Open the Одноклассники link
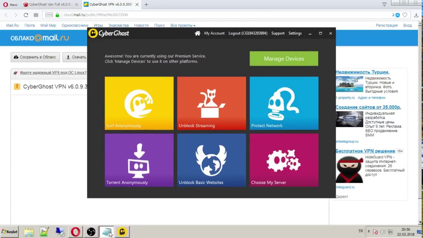The height and width of the screenshot is (238, 423). 75,25
